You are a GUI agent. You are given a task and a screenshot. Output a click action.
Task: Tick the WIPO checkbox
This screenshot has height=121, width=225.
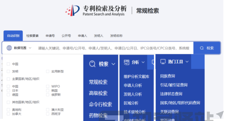(47, 86)
